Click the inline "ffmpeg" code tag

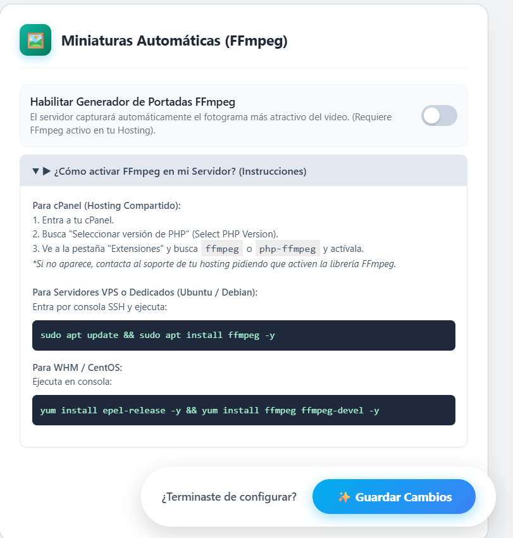tap(222, 249)
